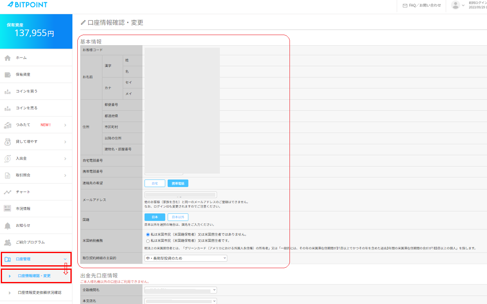
Task: Click the 取引照会 document icon
Action: (x=7, y=175)
